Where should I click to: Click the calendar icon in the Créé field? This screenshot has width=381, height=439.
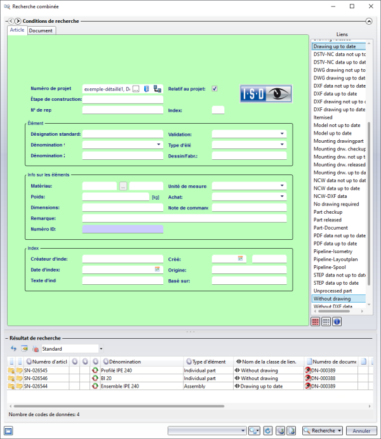pyautogui.click(x=241, y=259)
